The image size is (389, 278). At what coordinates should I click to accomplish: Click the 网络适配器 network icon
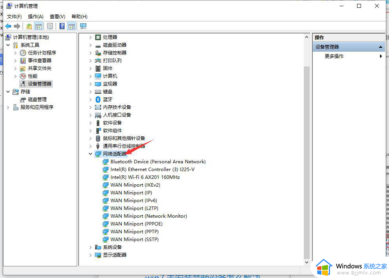tap(98, 154)
